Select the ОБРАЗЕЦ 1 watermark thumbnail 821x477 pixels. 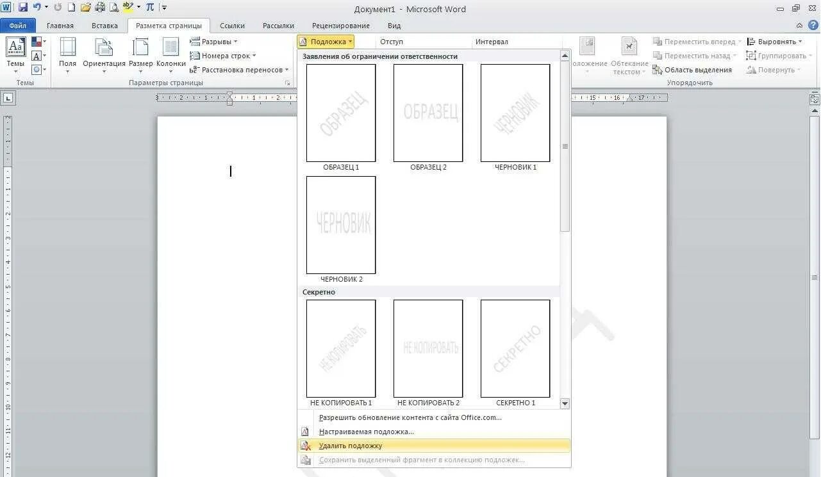click(341, 113)
